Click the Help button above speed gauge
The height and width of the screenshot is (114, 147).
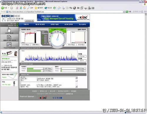coord(63,29)
